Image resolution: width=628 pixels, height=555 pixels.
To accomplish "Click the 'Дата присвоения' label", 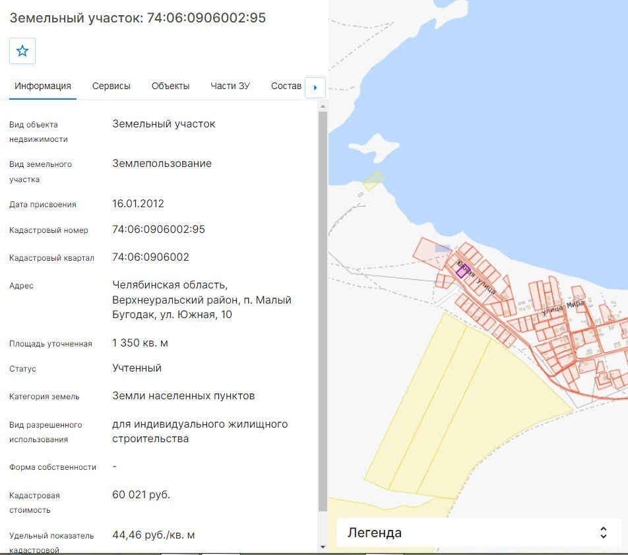I will point(42,205).
